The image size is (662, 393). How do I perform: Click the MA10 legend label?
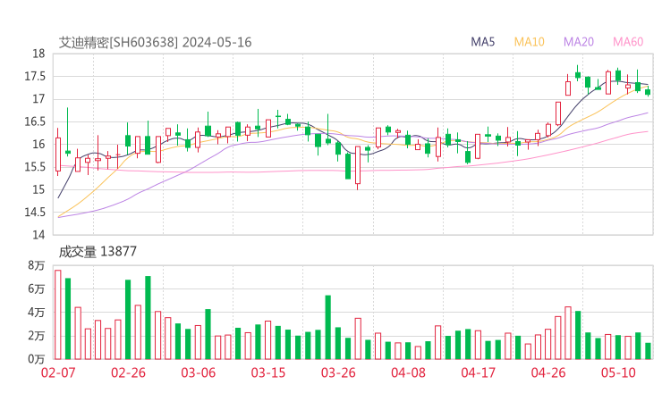click(x=529, y=42)
